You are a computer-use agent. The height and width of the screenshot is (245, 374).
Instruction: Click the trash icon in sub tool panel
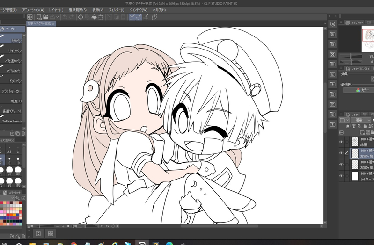point(23,134)
